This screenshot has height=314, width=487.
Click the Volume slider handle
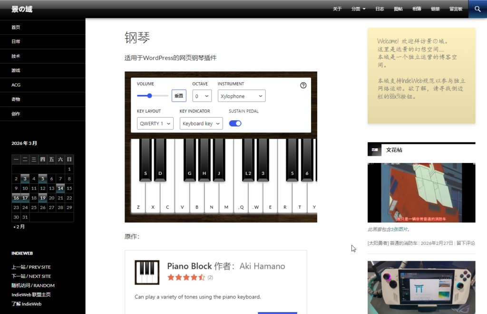(x=150, y=95)
